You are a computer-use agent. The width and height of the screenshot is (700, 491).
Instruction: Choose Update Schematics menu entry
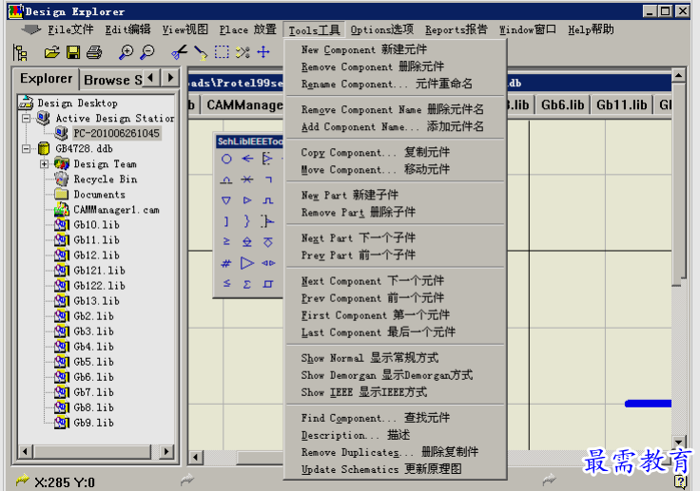[x=395, y=469]
